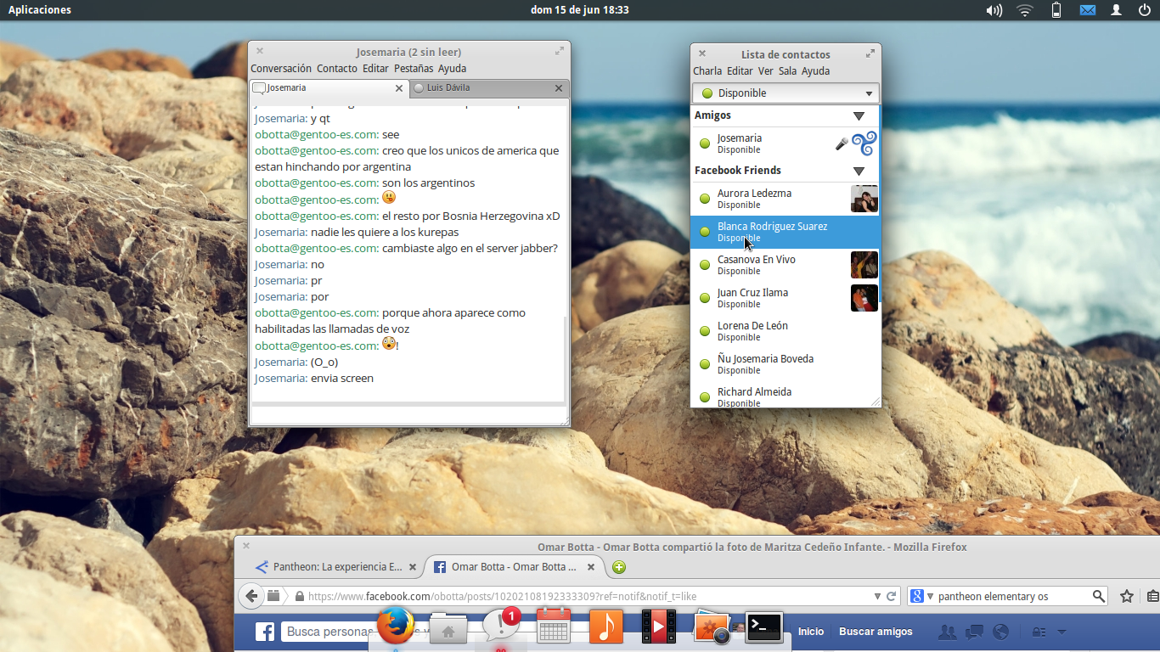
Task: Select contact Lorena De León
Action: pos(786,331)
